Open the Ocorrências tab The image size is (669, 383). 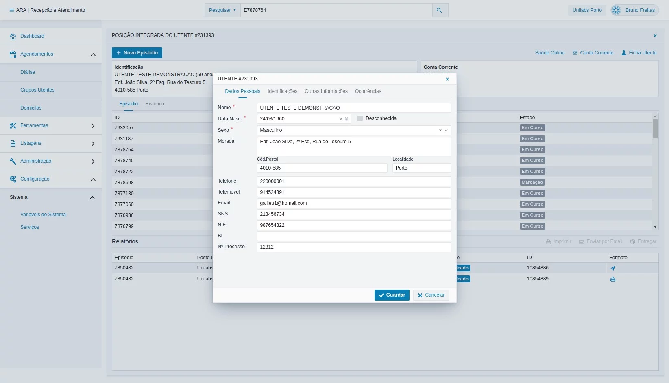[x=368, y=91]
